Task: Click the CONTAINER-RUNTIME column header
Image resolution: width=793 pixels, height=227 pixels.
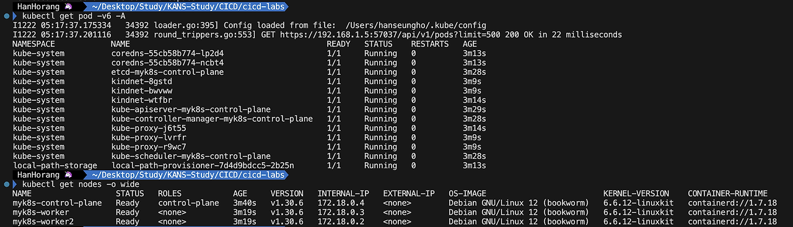Action: [728, 194]
